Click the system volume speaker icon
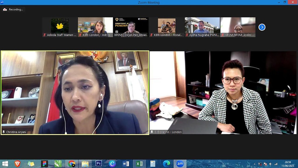Screen dimensions: 298x168 tap(270, 164)
